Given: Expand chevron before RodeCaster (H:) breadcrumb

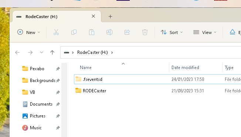Looking at the screenshot, I should (73, 52).
